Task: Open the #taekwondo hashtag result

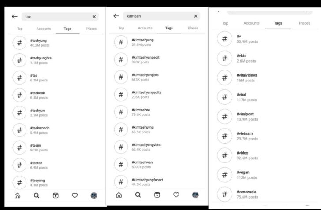Action: coord(56,130)
